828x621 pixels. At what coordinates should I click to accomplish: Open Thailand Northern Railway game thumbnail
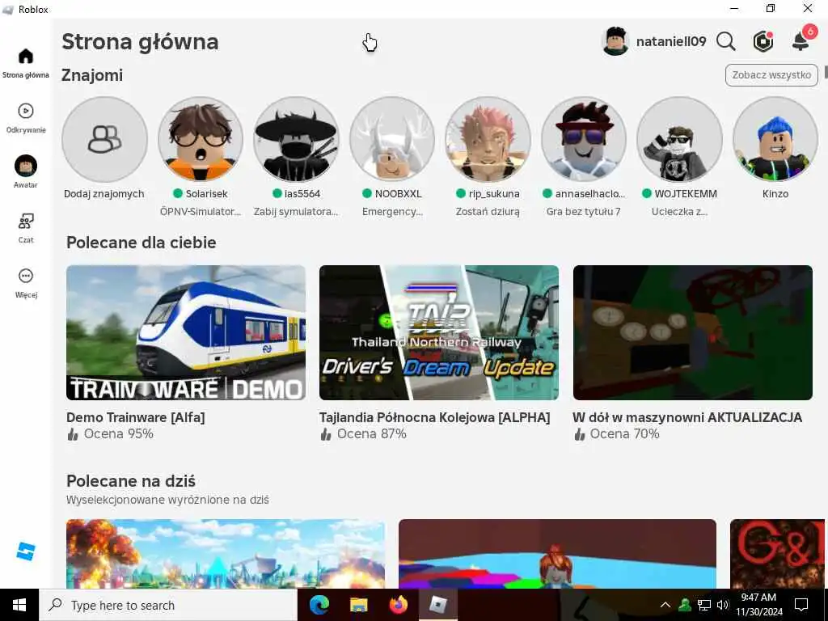pyautogui.click(x=439, y=332)
